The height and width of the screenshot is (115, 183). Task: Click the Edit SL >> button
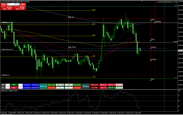[112, 85]
